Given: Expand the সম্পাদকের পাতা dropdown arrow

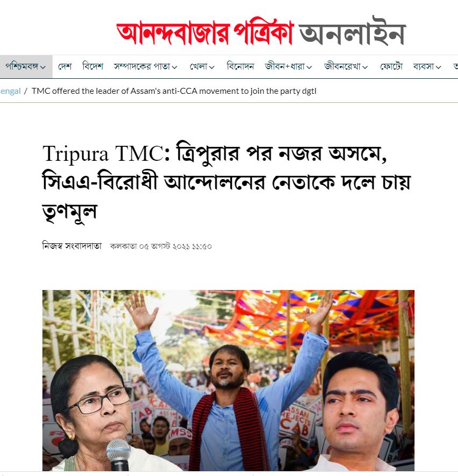Looking at the screenshot, I should (x=175, y=67).
